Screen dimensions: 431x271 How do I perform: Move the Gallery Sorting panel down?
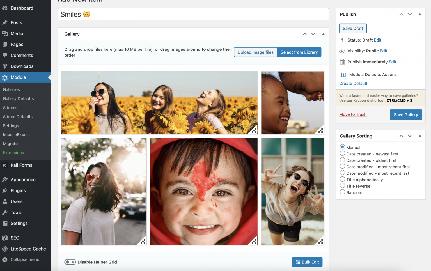point(410,136)
